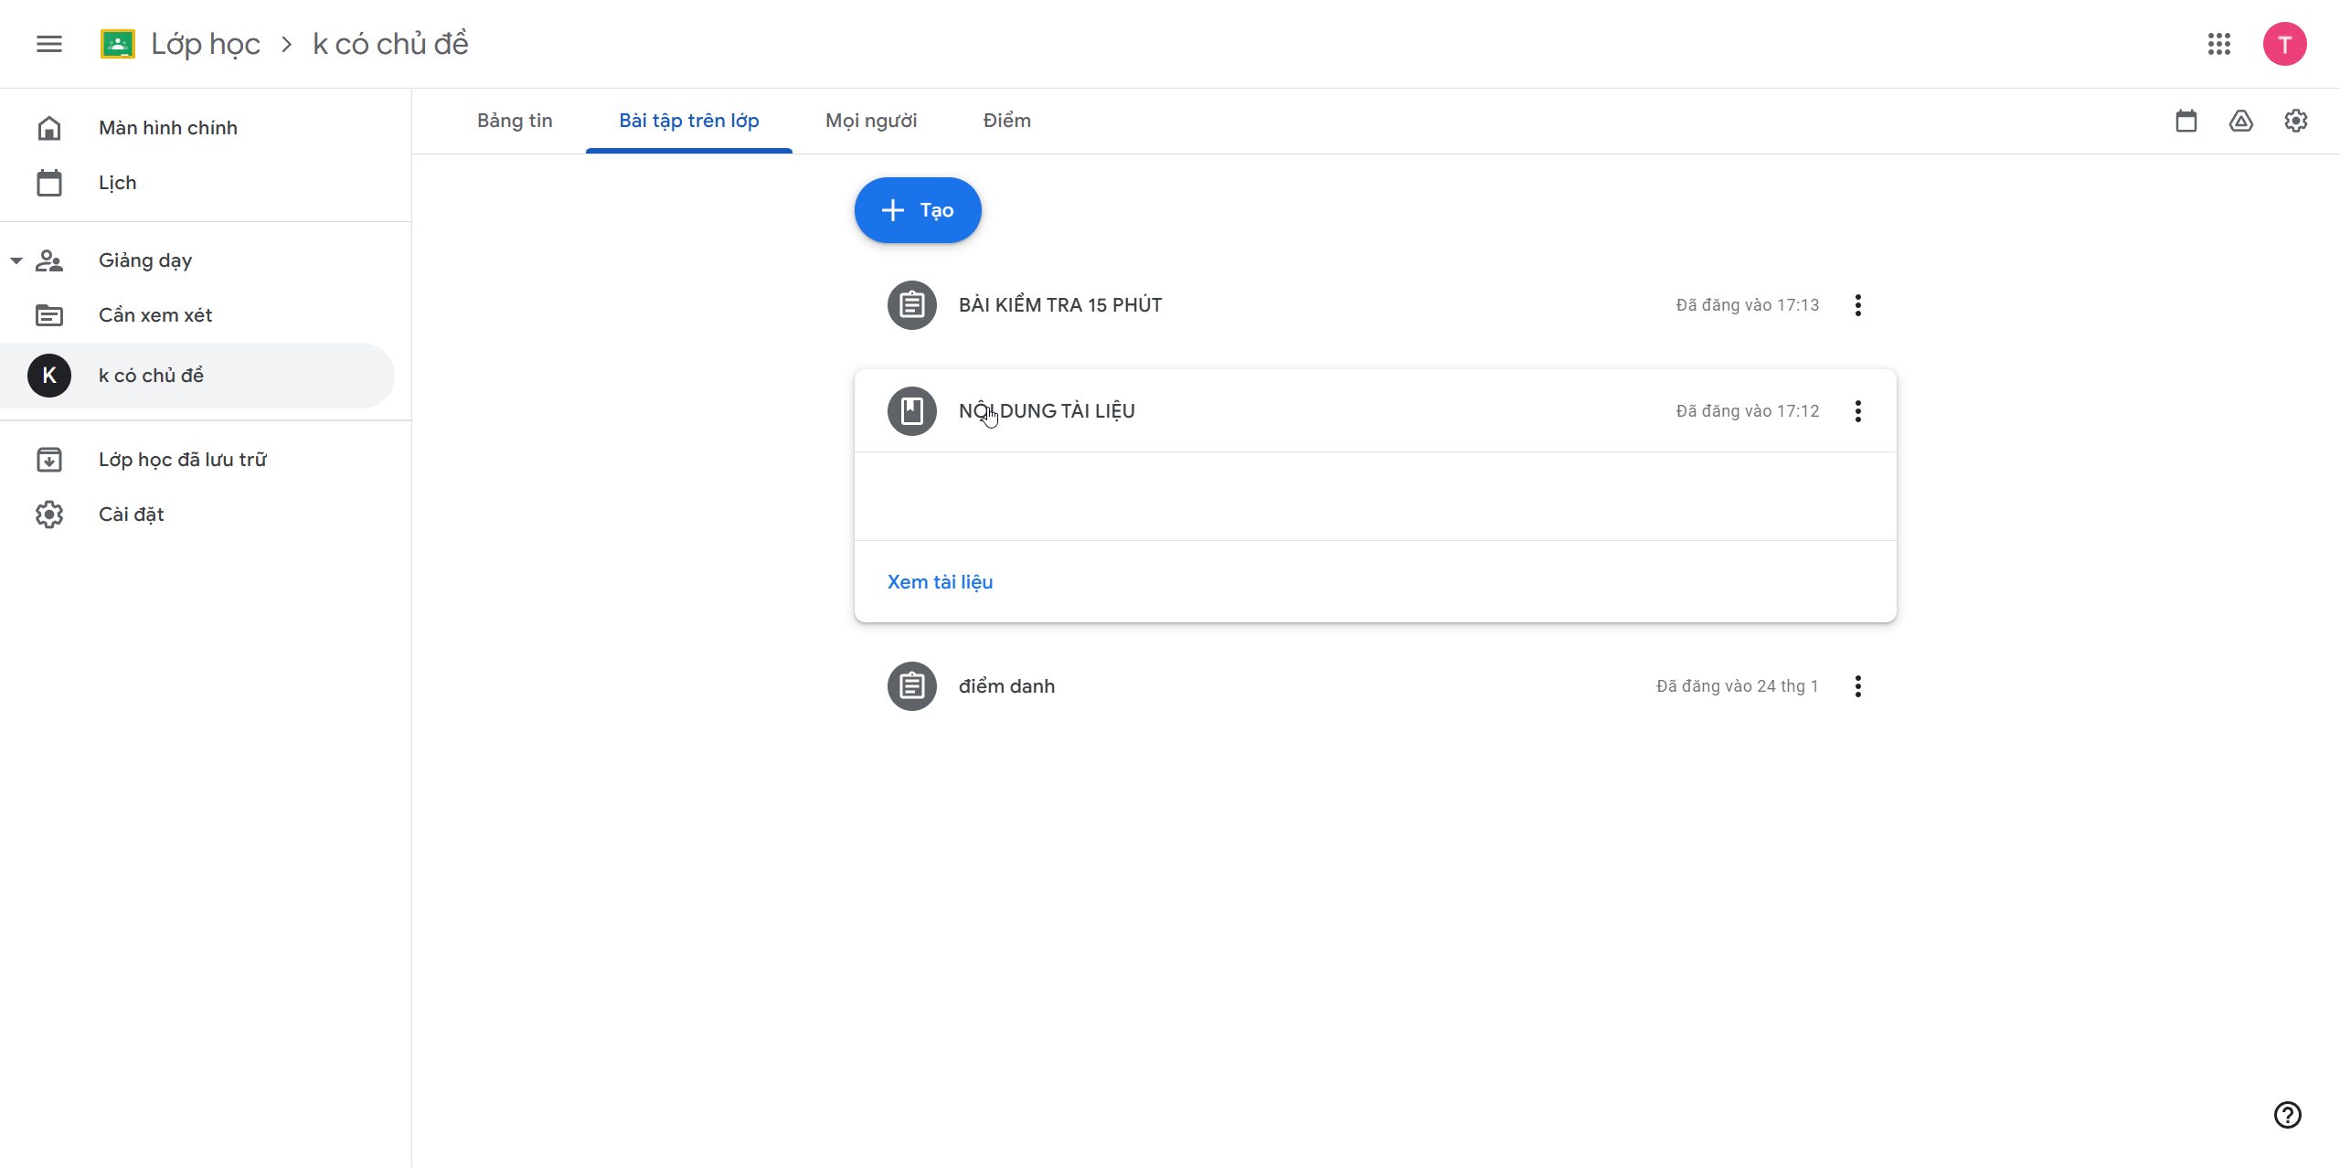Switch to the Điểm tab
This screenshot has width=2340, height=1167.
click(x=1007, y=121)
